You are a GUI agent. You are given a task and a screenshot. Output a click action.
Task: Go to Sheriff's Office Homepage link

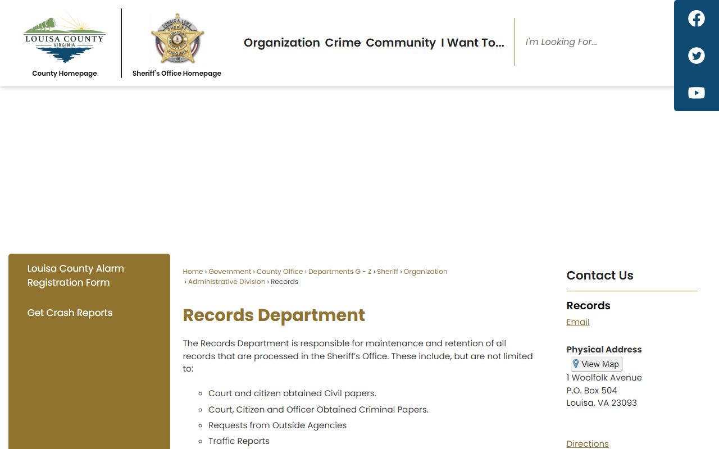(x=177, y=74)
